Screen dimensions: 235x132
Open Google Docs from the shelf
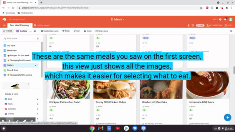(x=109, y=128)
